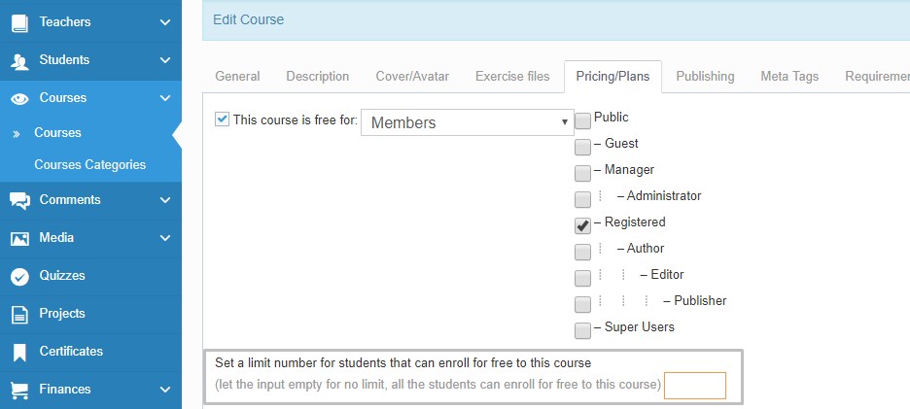Click the Comments speech bubble icon
The height and width of the screenshot is (409, 910).
(x=19, y=200)
